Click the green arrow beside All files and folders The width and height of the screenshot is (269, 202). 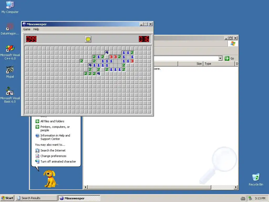click(37, 121)
